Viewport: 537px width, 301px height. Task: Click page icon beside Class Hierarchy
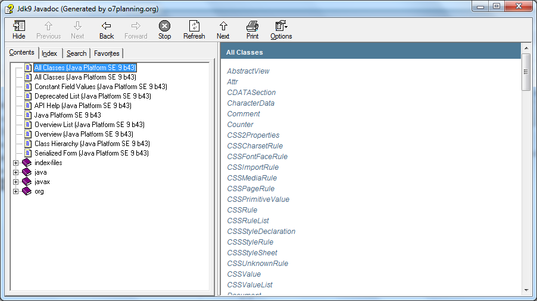[x=29, y=144]
